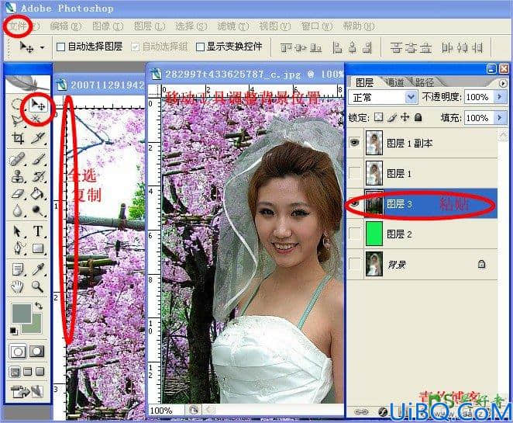
Task: Open the 填充 slider arrow
Action: point(499,117)
